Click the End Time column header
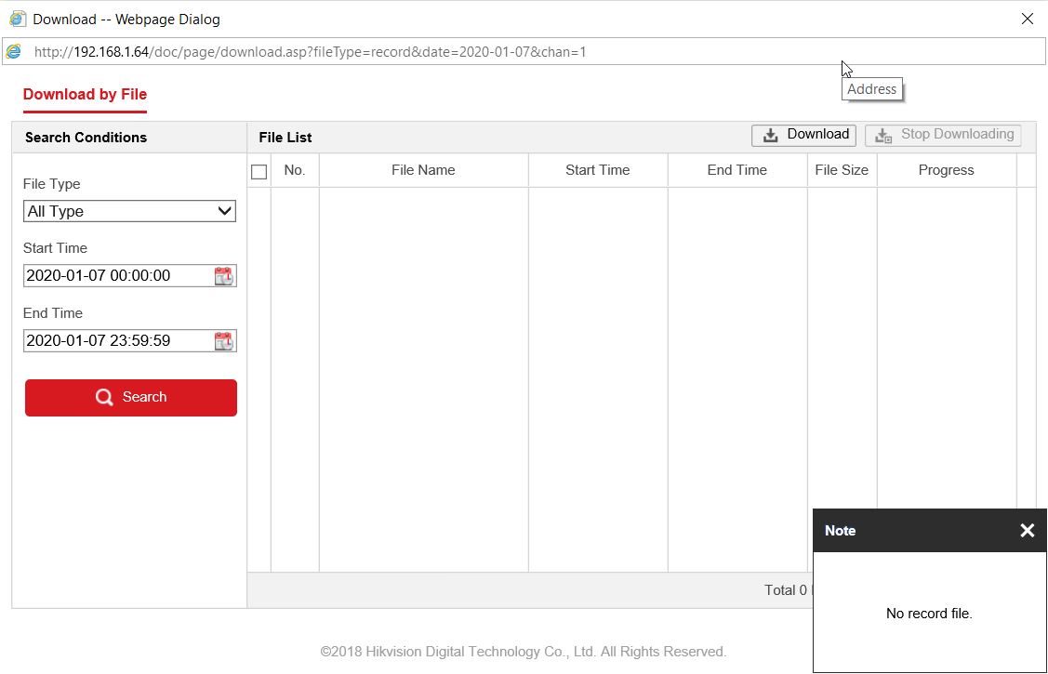The width and height of the screenshot is (1048, 674). coord(736,170)
